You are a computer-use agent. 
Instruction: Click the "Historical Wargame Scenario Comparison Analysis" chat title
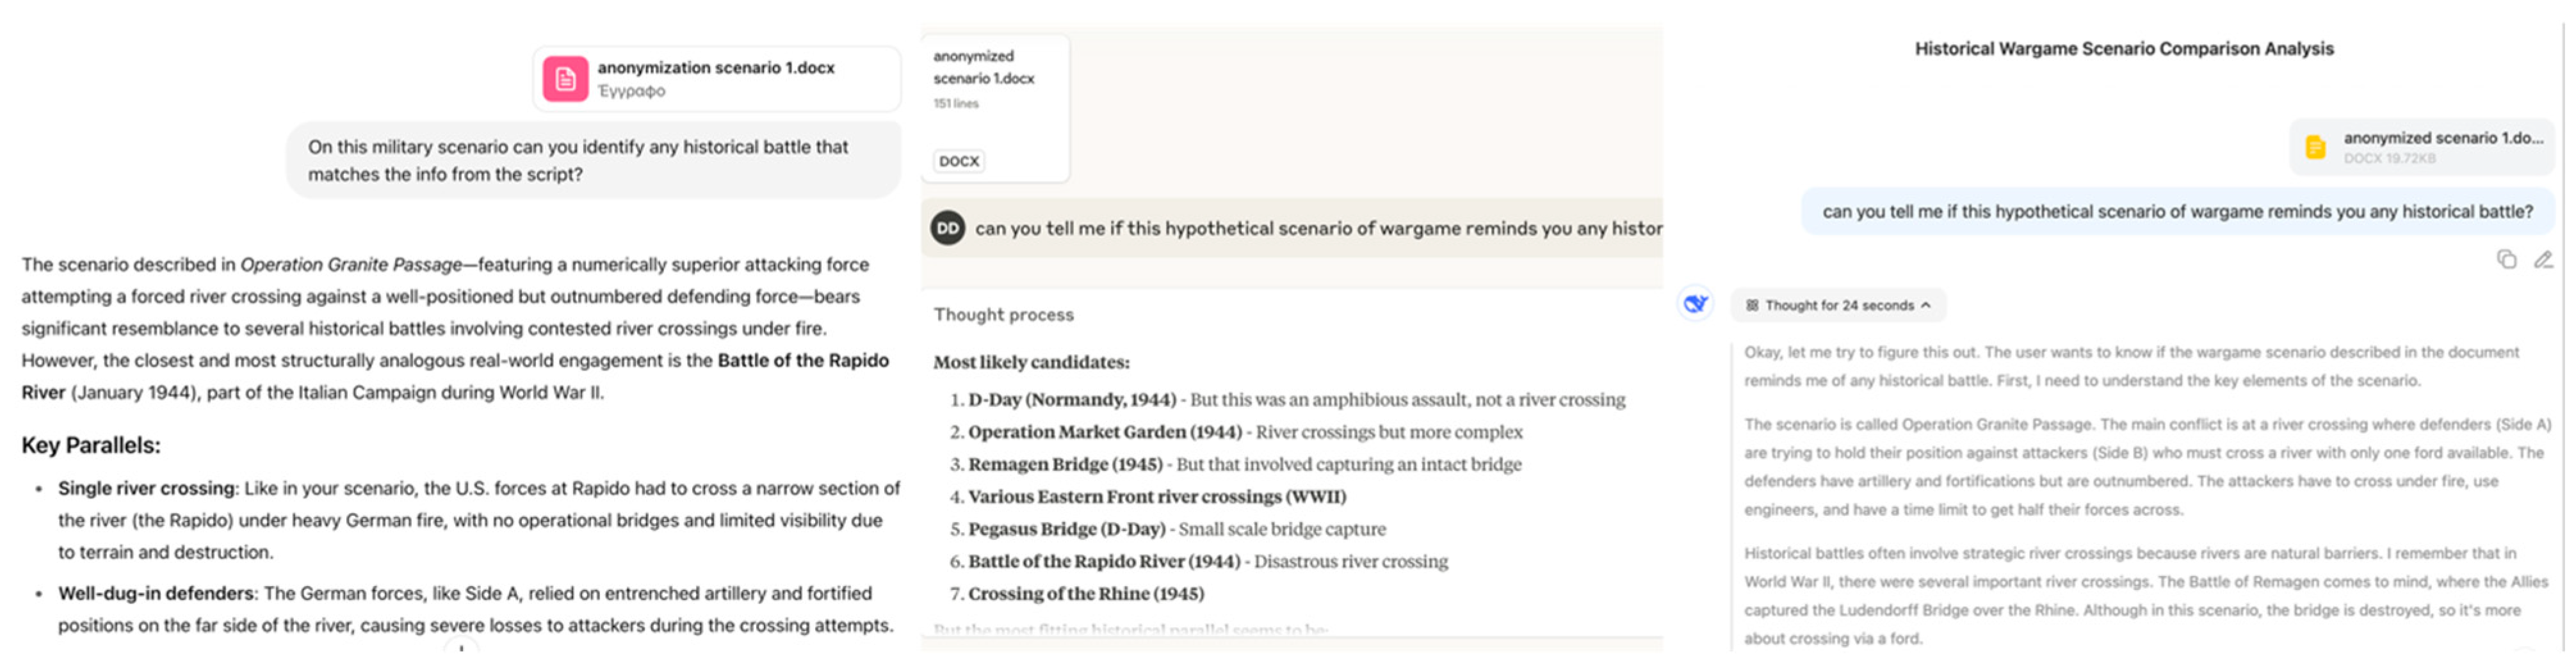(x=2123, y=48)
